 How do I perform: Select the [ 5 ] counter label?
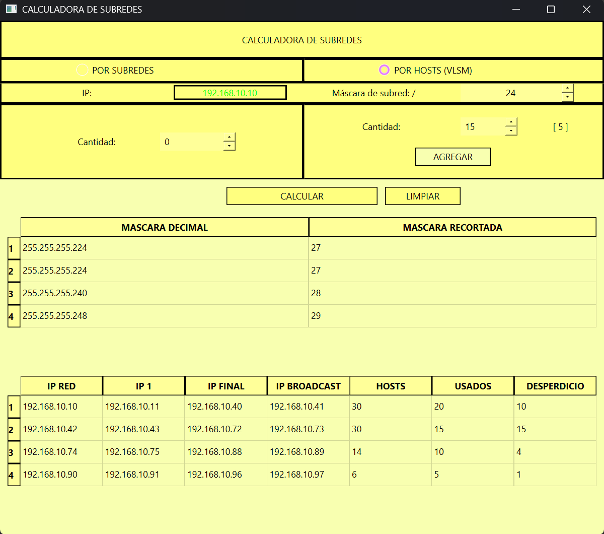tap(560, 126)
